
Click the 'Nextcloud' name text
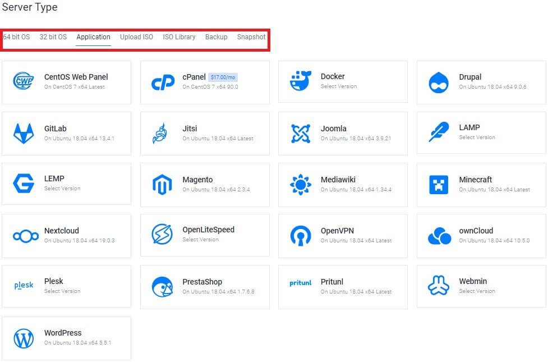coord(62,231)
